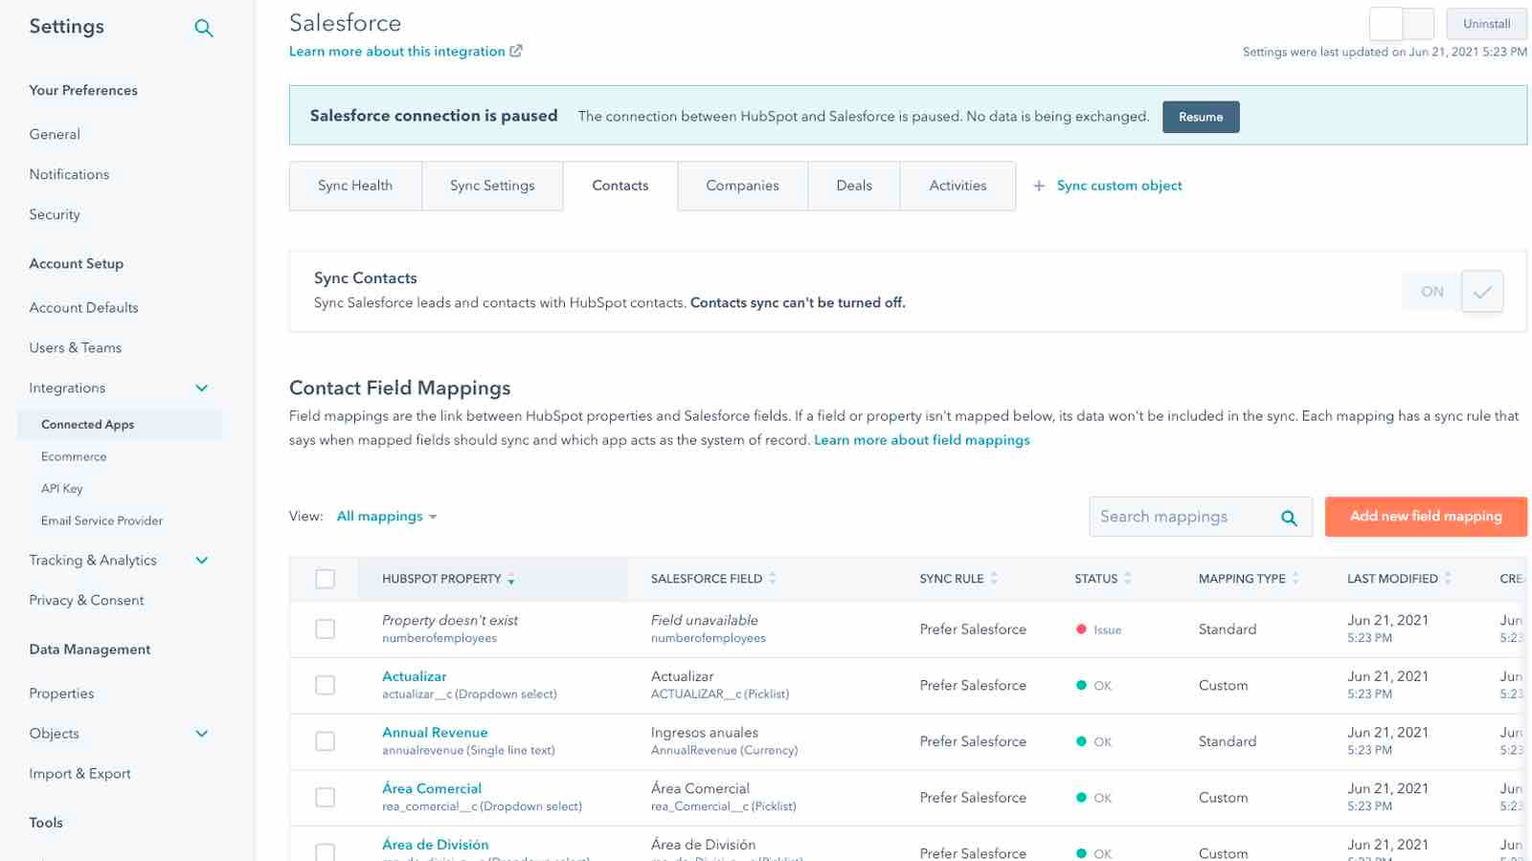Open the Sync Settings tab
1532x861 pixels.
pyautogui.click(x=492, y=186)
